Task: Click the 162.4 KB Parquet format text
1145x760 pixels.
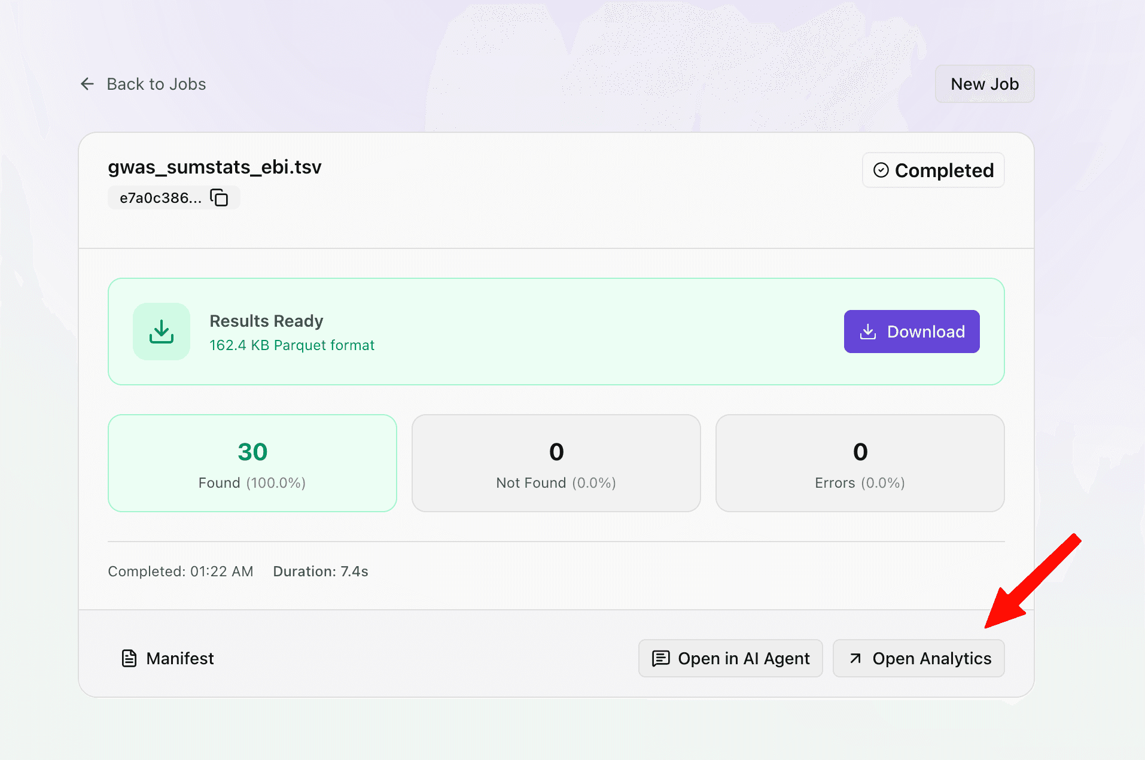Action: coord(292,345)
